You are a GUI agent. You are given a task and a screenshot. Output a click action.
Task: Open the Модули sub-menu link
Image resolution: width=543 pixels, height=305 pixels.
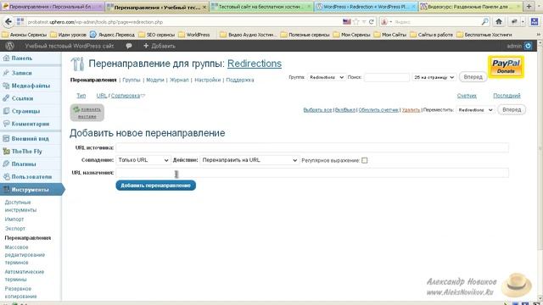(x=154, y=80)
